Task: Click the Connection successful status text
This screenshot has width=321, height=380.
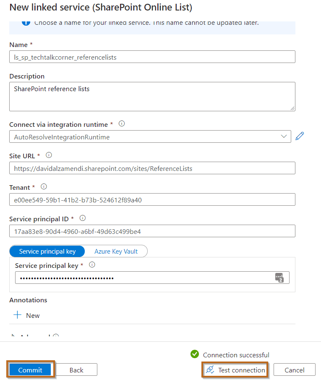Action: [236, 355]
